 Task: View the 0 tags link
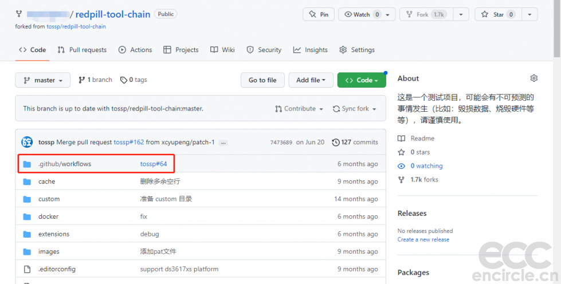134,80
